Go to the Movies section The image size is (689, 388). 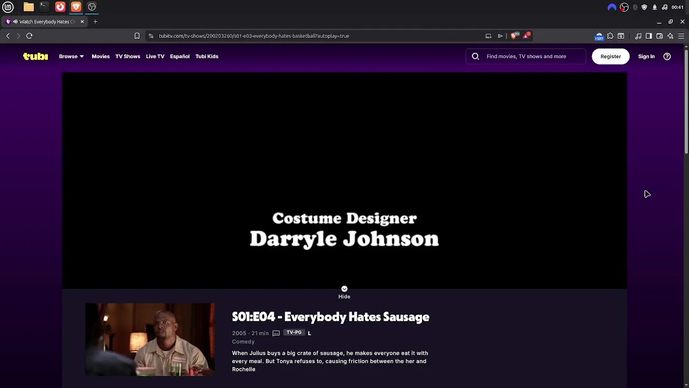tap(101, 56)
